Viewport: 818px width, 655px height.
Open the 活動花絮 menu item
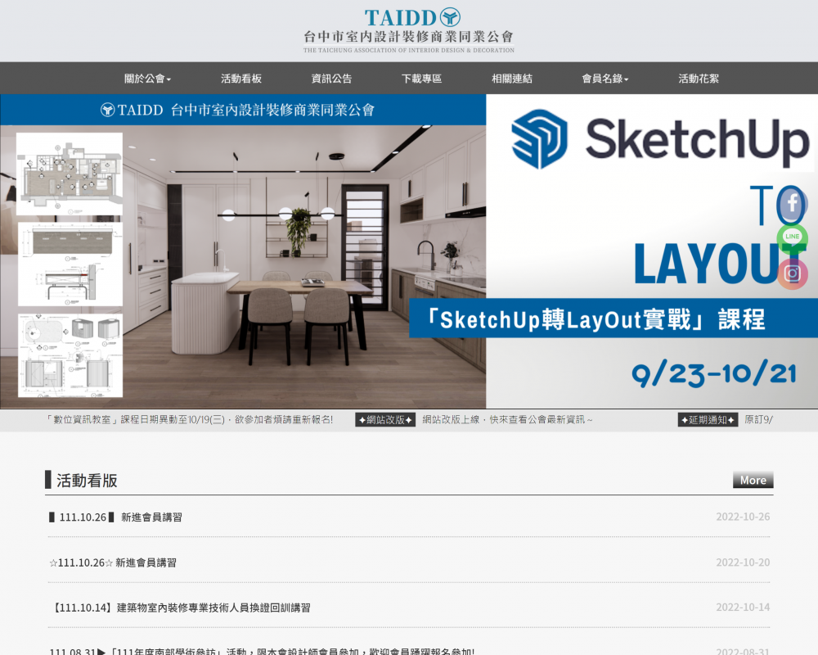pos(699,79)
